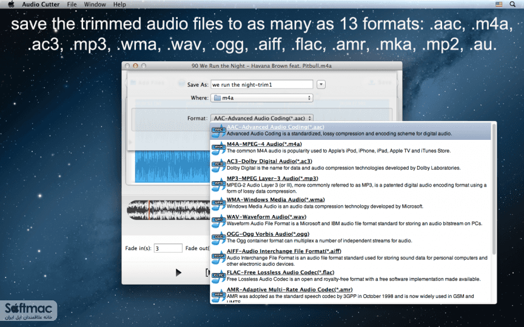524x327 pixels.
Task: Click the AIFF format icon
Action: 218,257
